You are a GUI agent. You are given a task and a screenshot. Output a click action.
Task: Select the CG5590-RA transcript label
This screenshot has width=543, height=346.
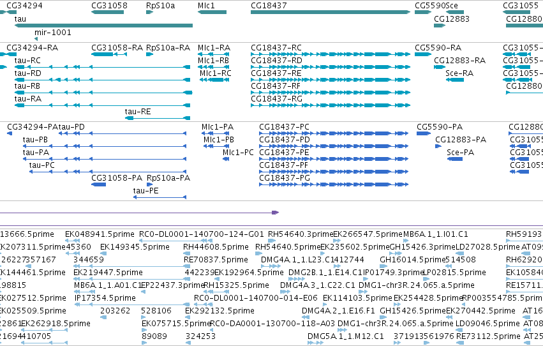pyautogui.click(x=438, y=47)
